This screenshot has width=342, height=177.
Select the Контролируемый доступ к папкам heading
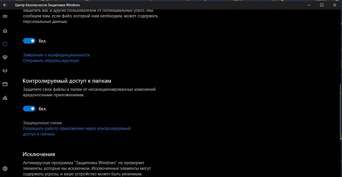click(x=67, y=81)
